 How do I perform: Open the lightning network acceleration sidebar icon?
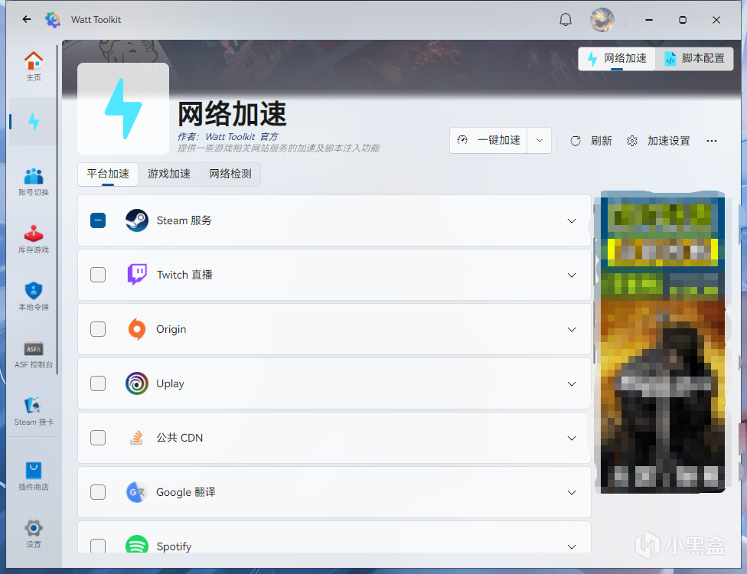(x=34, y=122)
